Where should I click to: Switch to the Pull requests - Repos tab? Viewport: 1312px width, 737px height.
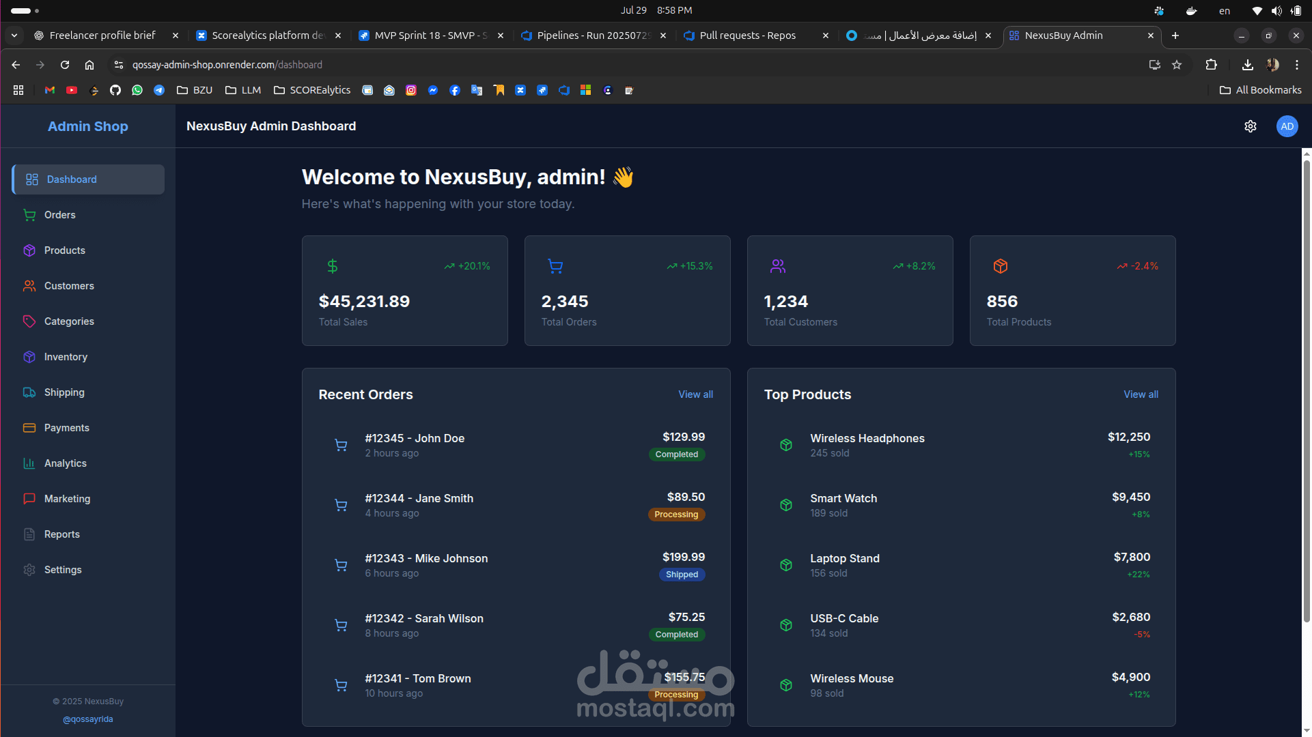tap(756, 35)
